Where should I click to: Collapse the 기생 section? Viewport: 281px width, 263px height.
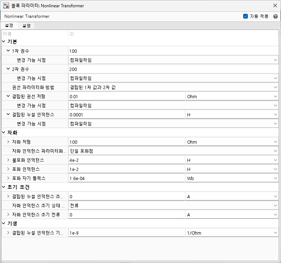(x=4, y=223)
